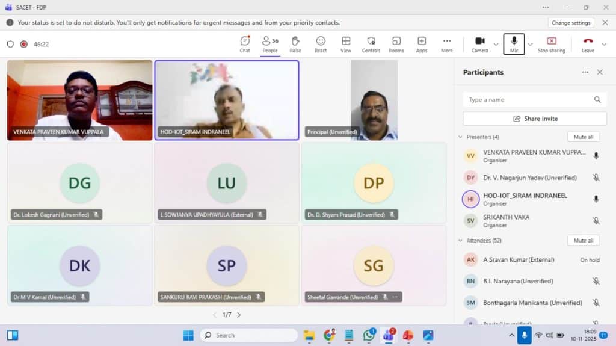Viewport: 616px width, 346px height.
Task: Click the DP avatar of Dr. D. Shyam Prasad
Action: 374,183
